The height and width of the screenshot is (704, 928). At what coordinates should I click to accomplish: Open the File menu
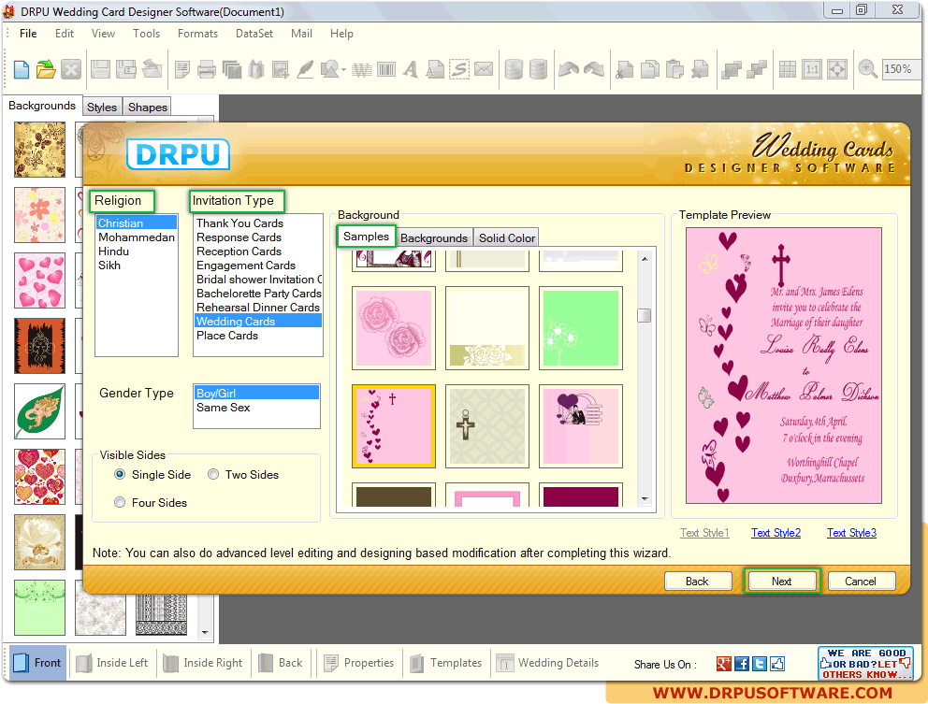point(28,34)
